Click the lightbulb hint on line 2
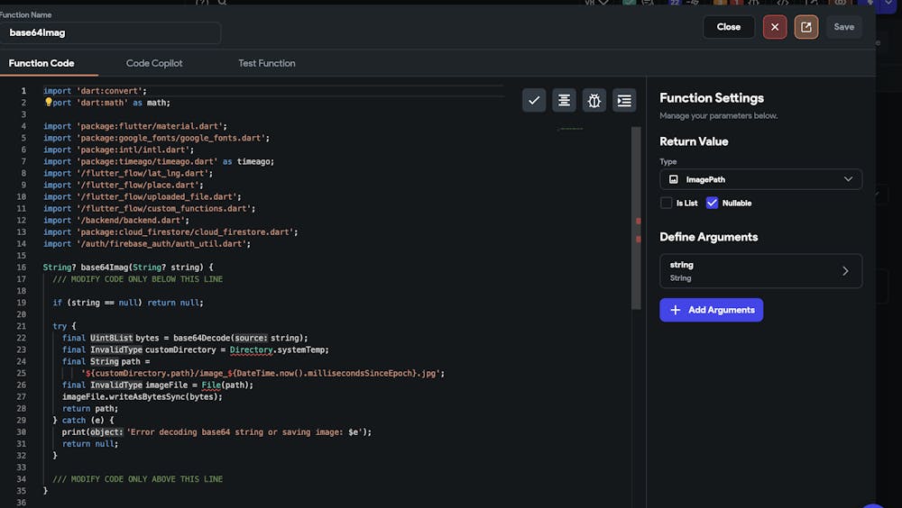The height and width of the screenshot is (508, 902). pyautogui.click(x=49, y=103)
